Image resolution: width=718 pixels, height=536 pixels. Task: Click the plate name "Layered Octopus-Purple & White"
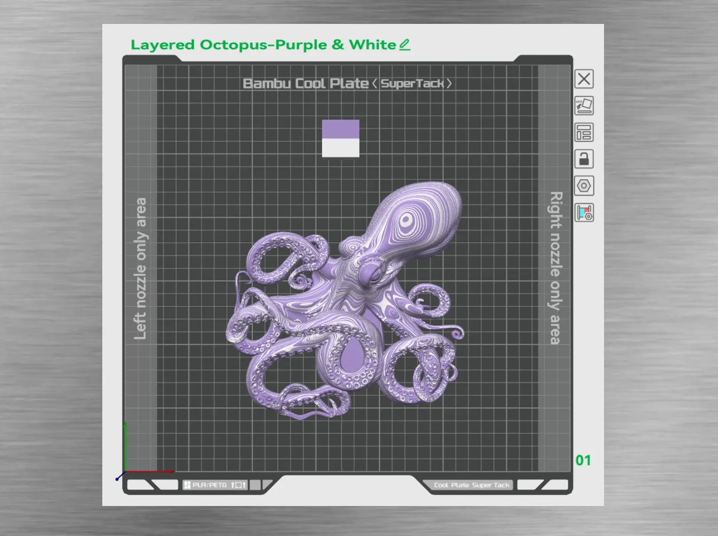point(263,45)
